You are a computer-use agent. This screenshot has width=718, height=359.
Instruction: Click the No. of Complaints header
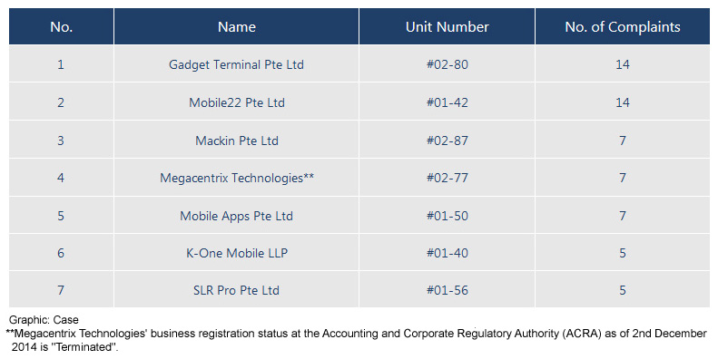[x=623, y=27]
